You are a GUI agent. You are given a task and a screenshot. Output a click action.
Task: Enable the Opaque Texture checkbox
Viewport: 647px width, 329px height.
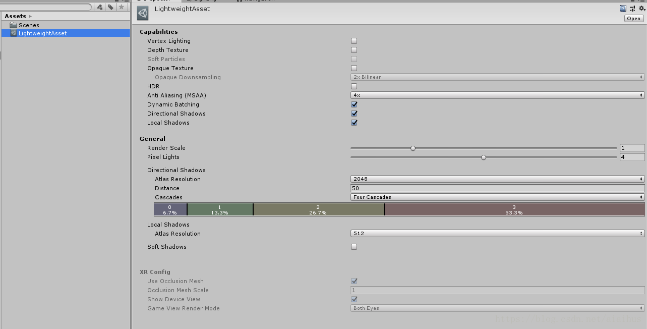click(354, 68)
